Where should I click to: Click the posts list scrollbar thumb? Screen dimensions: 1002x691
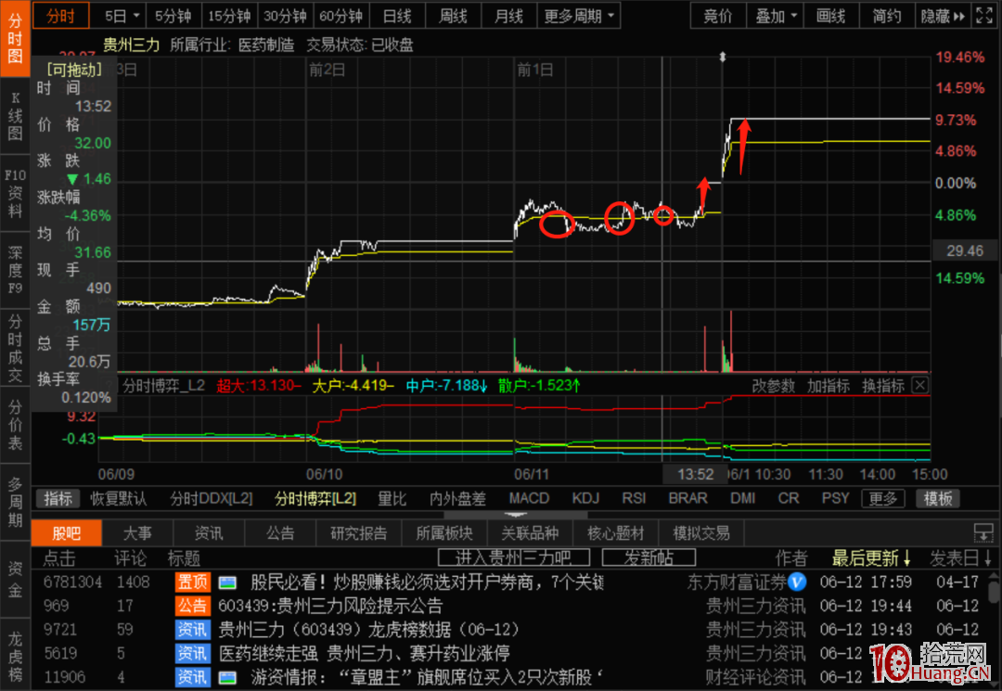tap(994, 590)
